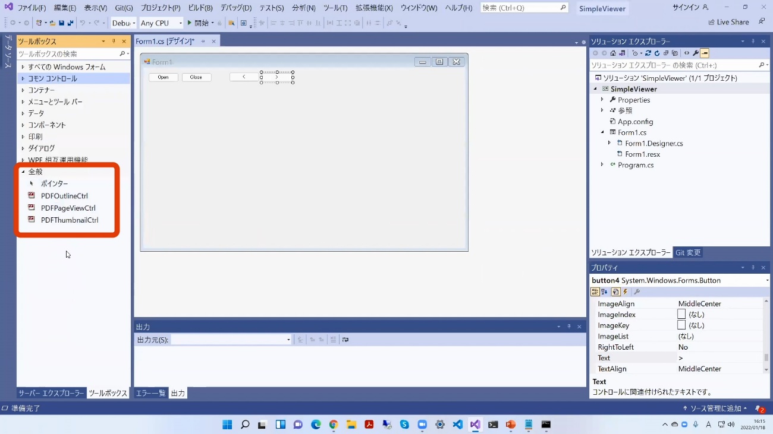Switch to the Git 変更 tab
The image size is (773, 434).
[688, 252]
